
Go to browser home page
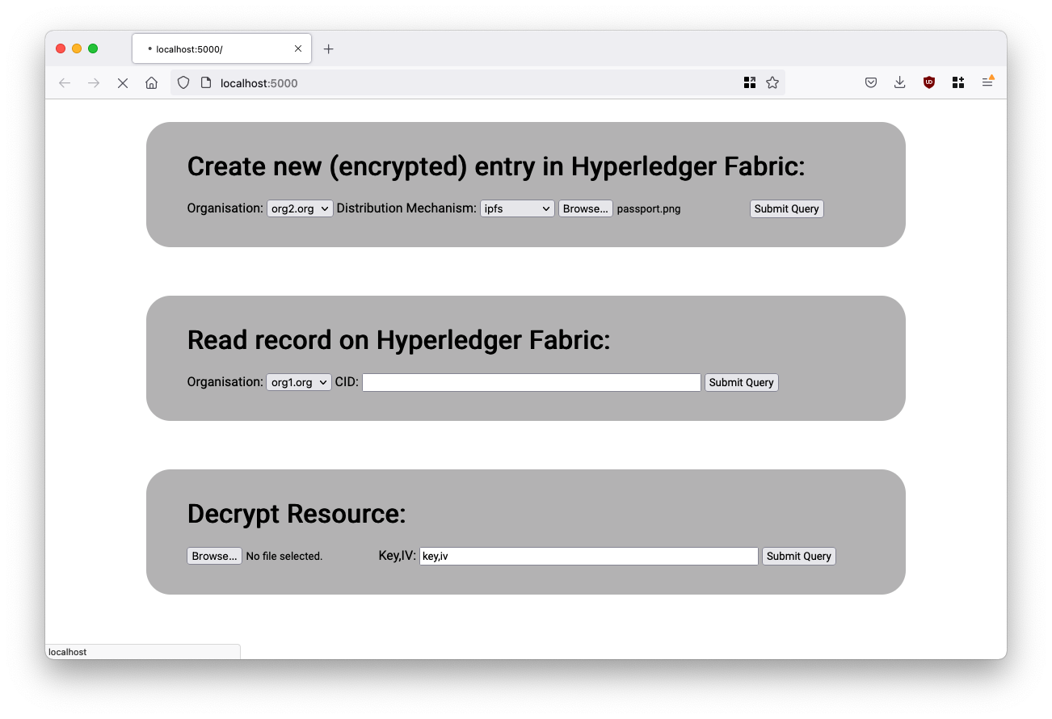[x=151, y=82]
